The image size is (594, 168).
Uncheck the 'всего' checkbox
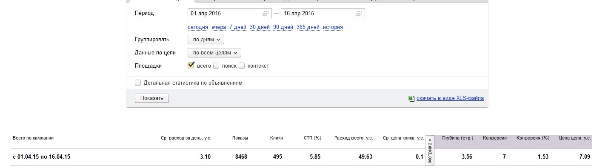(191, 65)
